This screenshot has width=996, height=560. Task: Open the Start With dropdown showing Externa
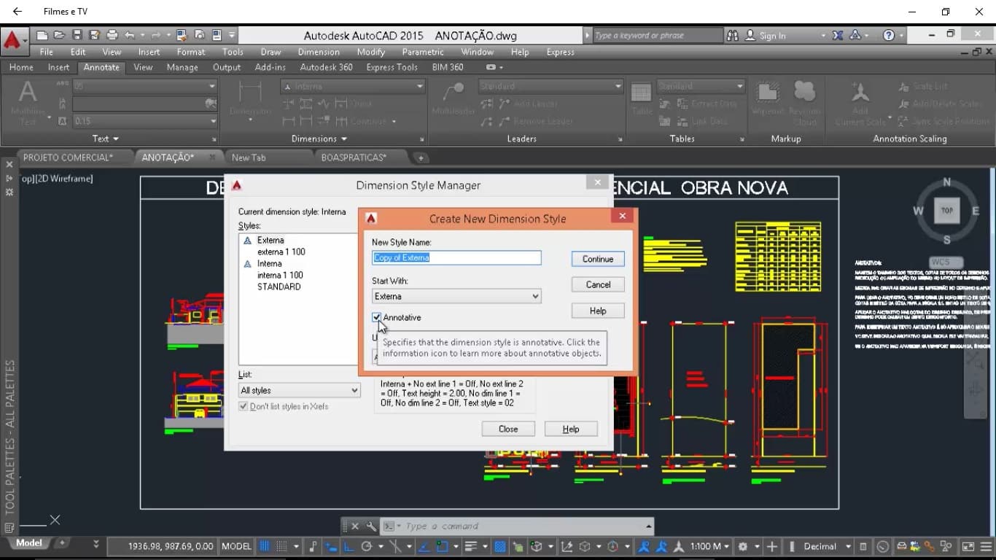click(x=456, y=296)
